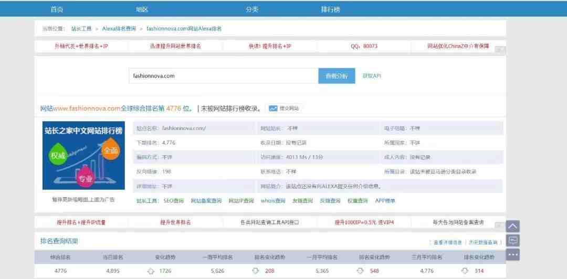Click ad link 迅速提升网站世界排名
The height and width of the screenshot is (279, 567).
click(x=176, y=47)
